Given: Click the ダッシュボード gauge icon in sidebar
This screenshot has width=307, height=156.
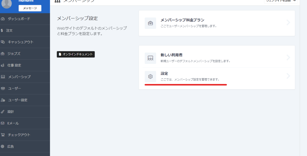Looking at the screenshot, I should [x=3, y=19].
